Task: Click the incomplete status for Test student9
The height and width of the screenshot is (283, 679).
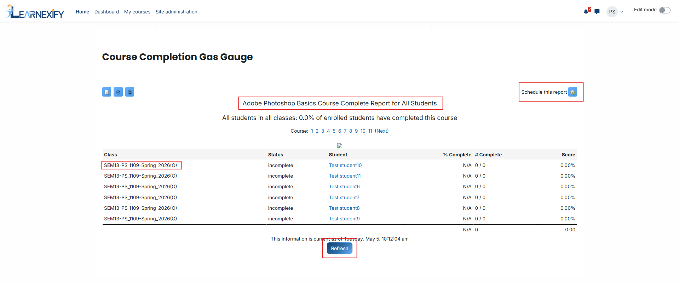Action: [281, 219]
